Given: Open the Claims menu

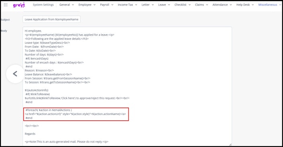Looking at the screenshot, I should click(199, 5).
